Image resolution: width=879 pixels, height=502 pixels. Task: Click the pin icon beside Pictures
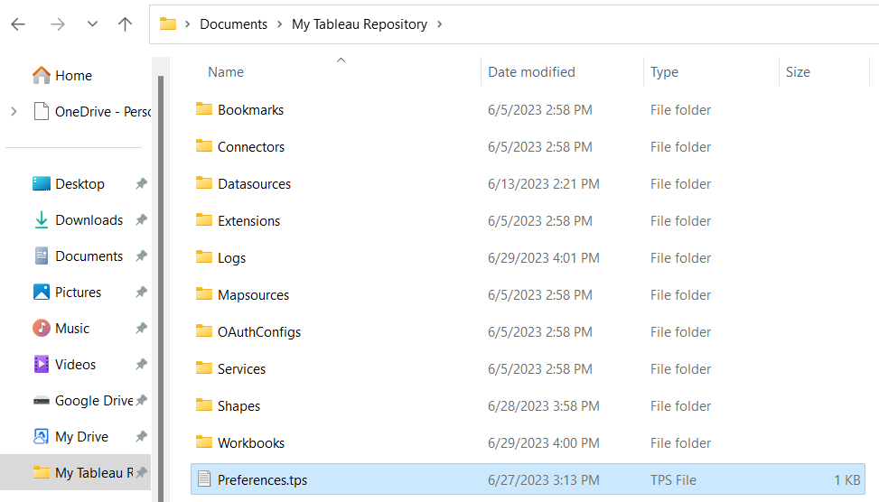[x=141, y=292]
